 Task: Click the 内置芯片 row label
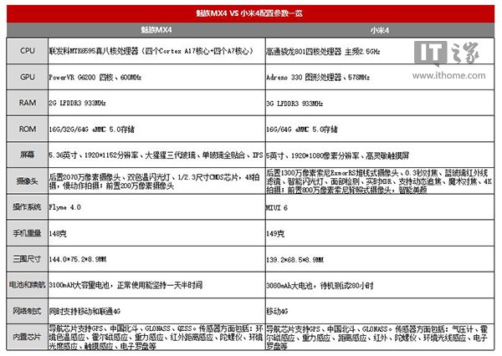(x=28, y=335)
